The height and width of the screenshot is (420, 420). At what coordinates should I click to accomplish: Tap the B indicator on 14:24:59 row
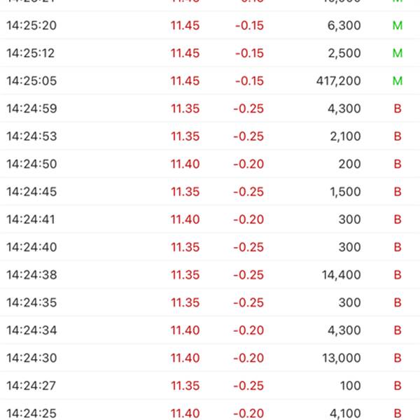coord(398,108)
